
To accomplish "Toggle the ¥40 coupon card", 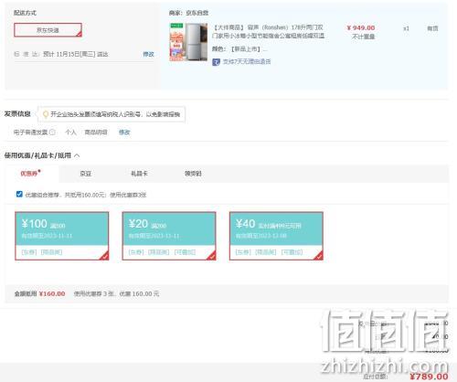I will pos(276,236).
